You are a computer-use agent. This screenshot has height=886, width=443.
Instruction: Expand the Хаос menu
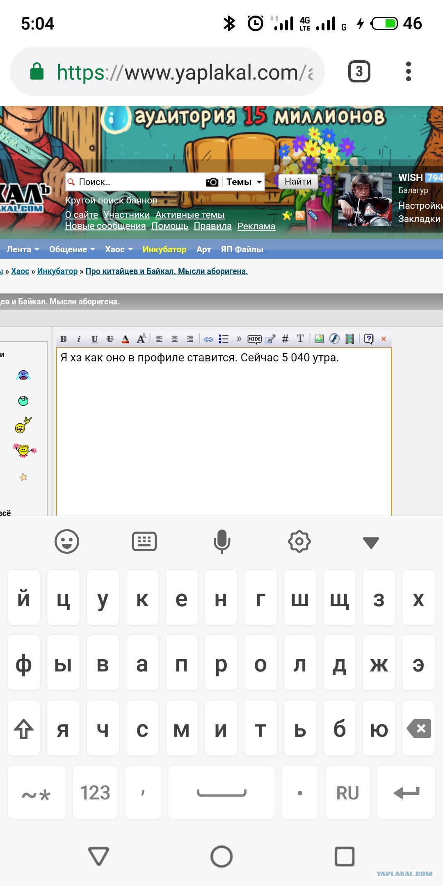click(x=119, y=249)
